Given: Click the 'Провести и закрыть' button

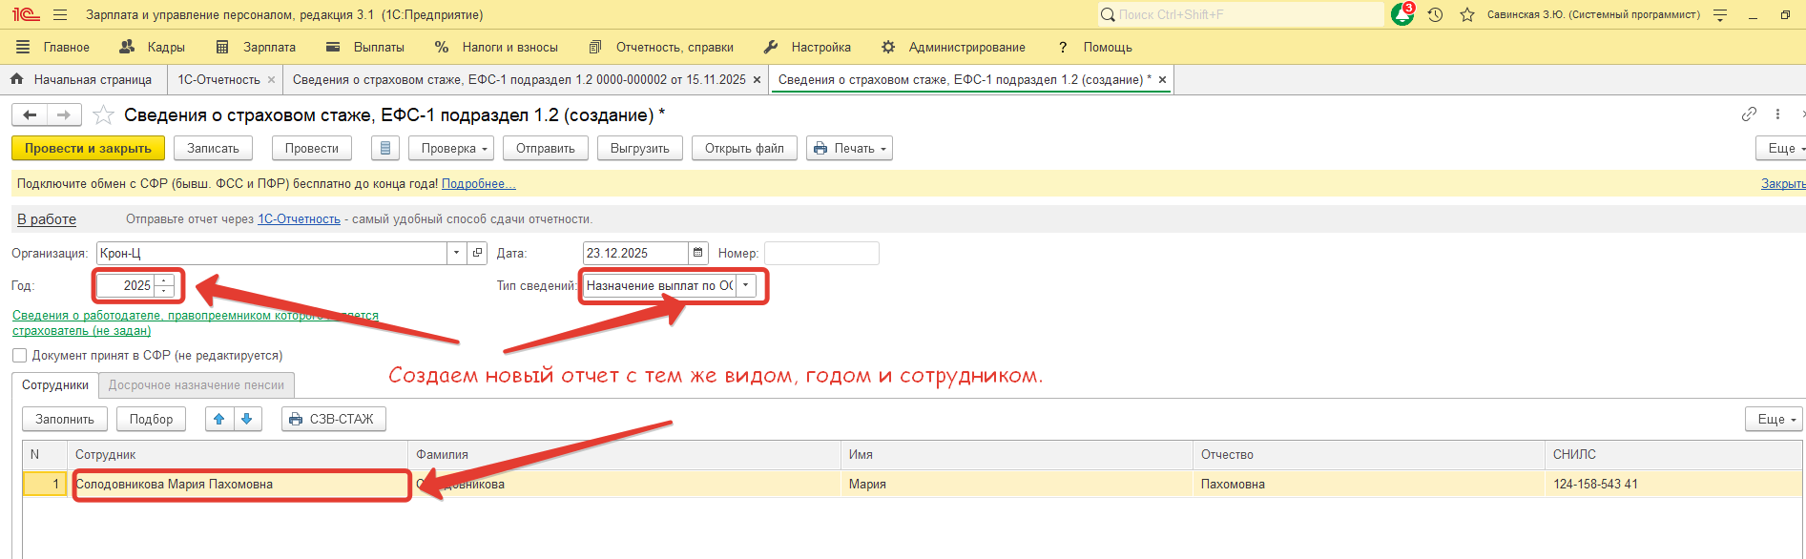Looking at the screenshot, I should pyautogui.click(x=88, y=149).
